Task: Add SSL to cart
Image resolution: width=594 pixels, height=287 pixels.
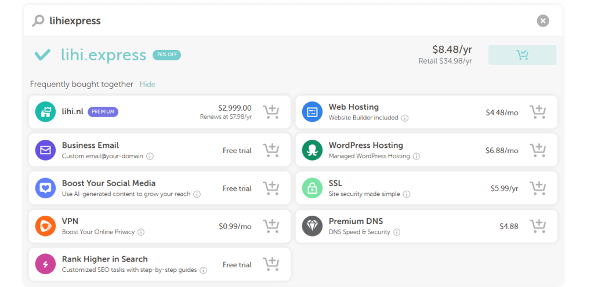Action: [x=538, y=188]
